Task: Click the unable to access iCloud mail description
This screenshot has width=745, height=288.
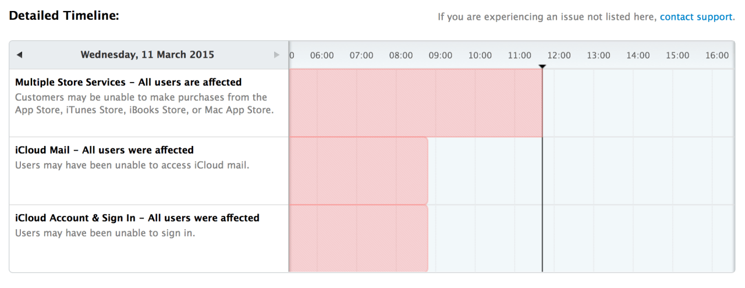Action: point(132,165)
